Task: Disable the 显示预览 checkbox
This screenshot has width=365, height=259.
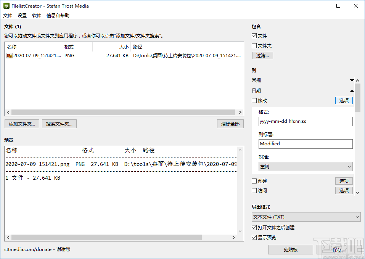Action: 254,237
